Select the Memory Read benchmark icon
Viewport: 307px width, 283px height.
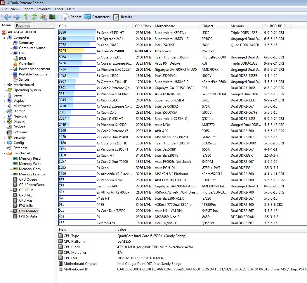tap(15, 158)
